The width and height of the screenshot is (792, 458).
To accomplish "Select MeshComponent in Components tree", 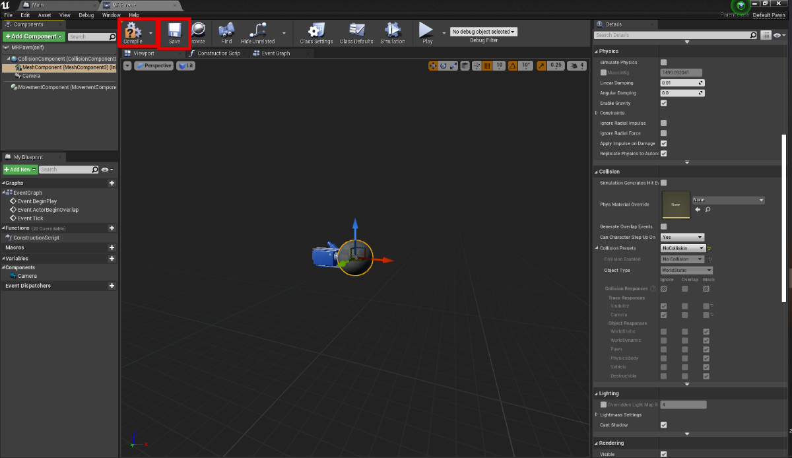I will click(59, 67).
